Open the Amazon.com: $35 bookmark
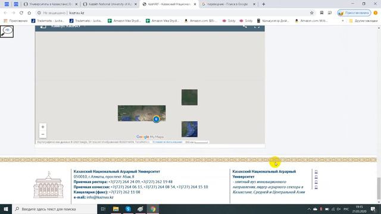 click(x=201, y=21)
